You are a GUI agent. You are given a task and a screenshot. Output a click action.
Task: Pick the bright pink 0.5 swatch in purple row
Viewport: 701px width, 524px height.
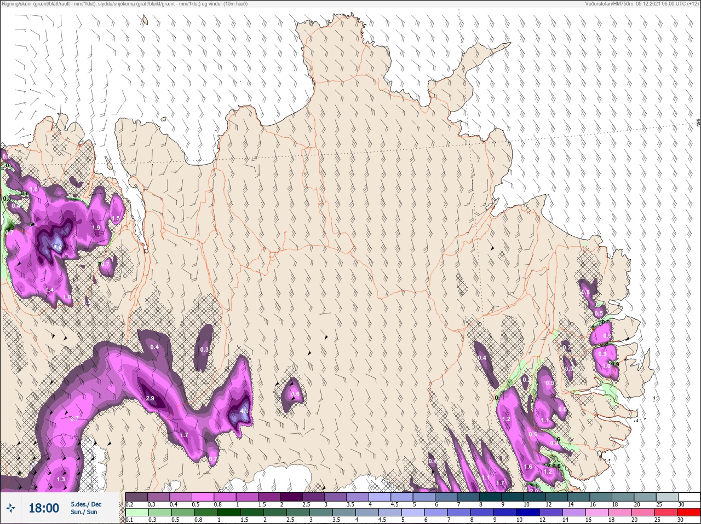[x=203, y=497]
